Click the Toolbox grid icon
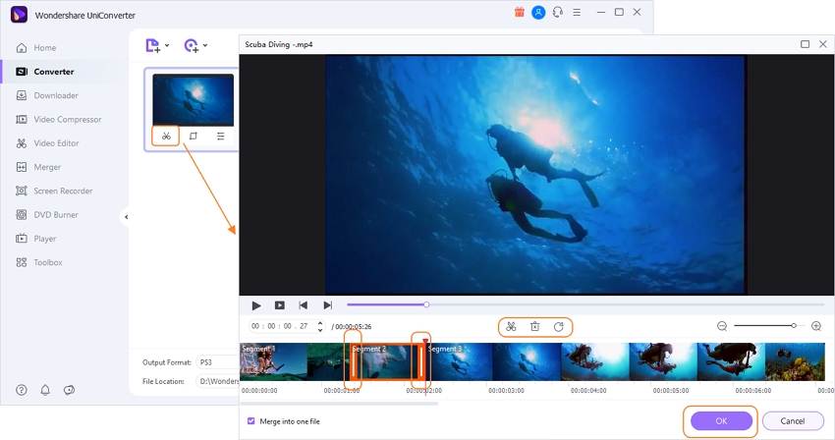The height and width of the screenshot is (440, 835). pyautogui.click(x=22, y=262)
